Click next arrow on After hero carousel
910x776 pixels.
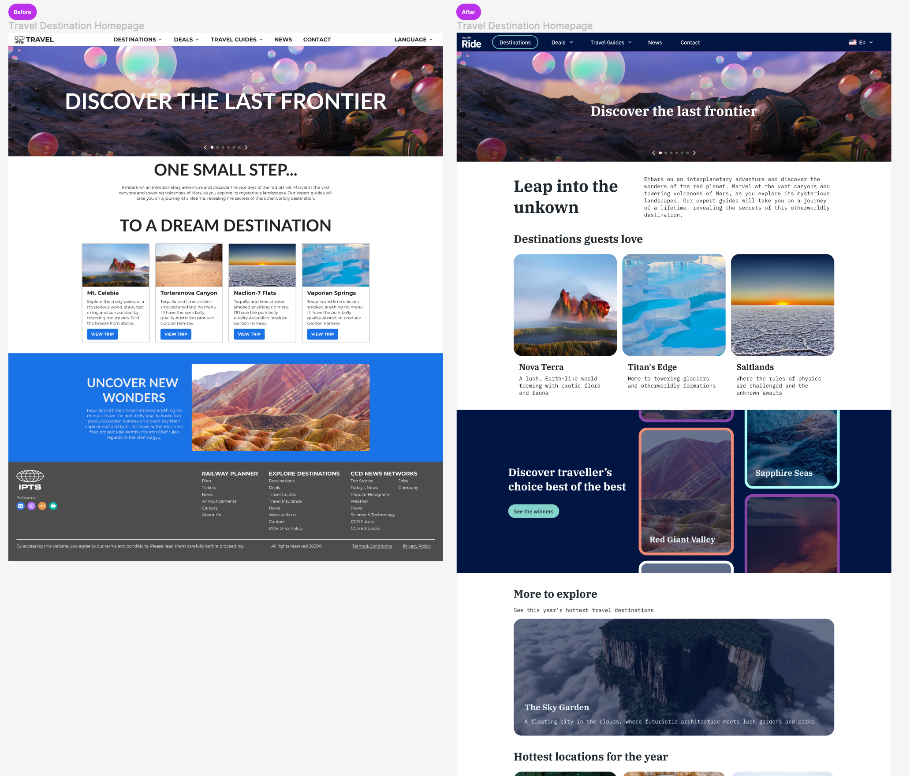694,153
